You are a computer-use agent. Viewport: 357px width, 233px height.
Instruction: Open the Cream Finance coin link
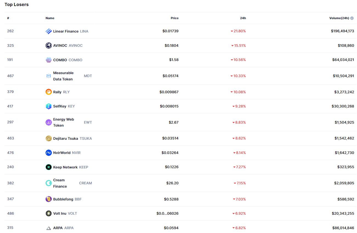pyautogui.click(x=60, y=183)
